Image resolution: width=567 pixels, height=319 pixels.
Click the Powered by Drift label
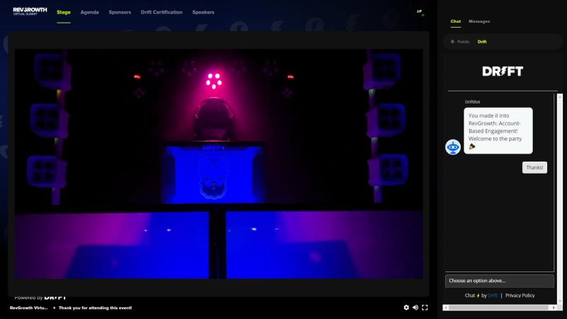point(40,297)
